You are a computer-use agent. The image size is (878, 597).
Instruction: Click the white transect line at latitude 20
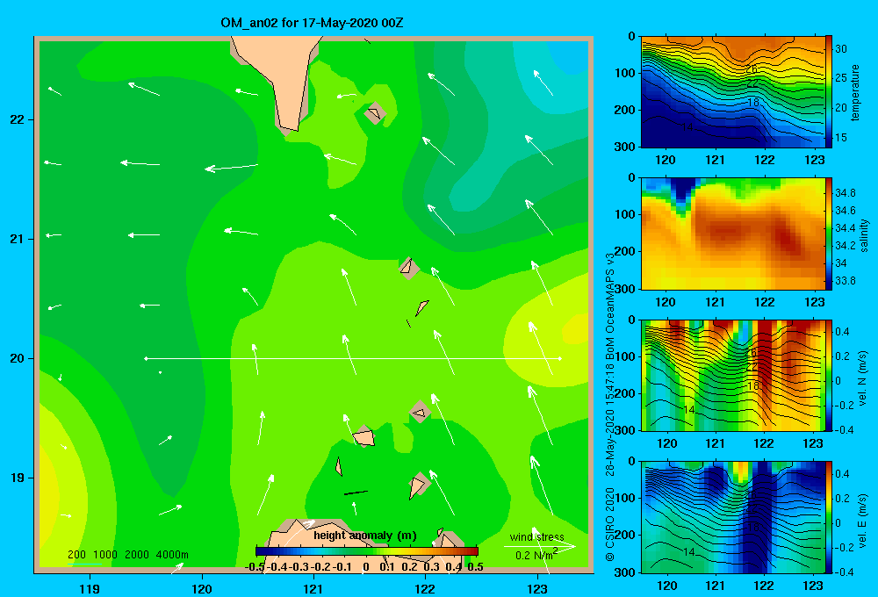click(x=353, y=358)
